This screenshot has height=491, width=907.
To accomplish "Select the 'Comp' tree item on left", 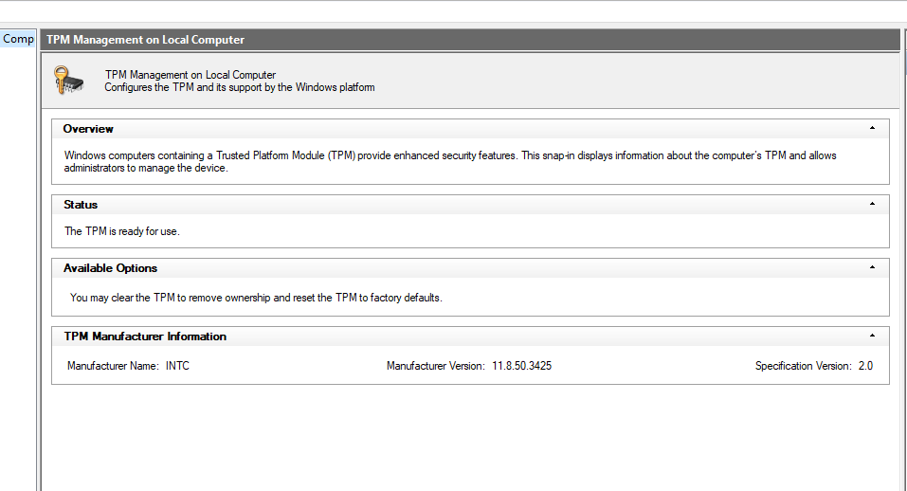I will pyautogui.click(x=18, y=39).
